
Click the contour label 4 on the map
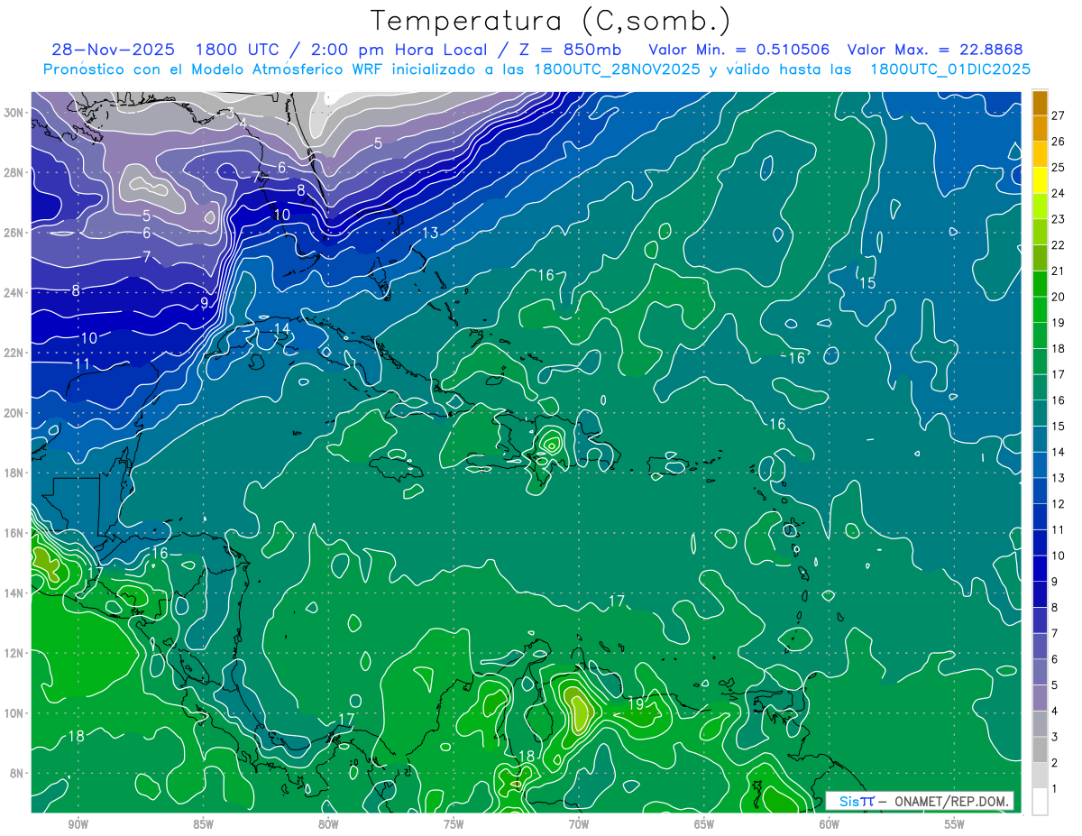pos(242,123)
